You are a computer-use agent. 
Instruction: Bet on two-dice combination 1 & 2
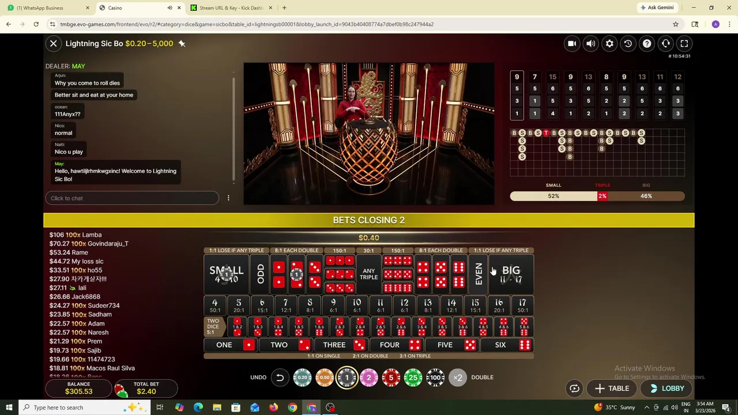point(237,327)
